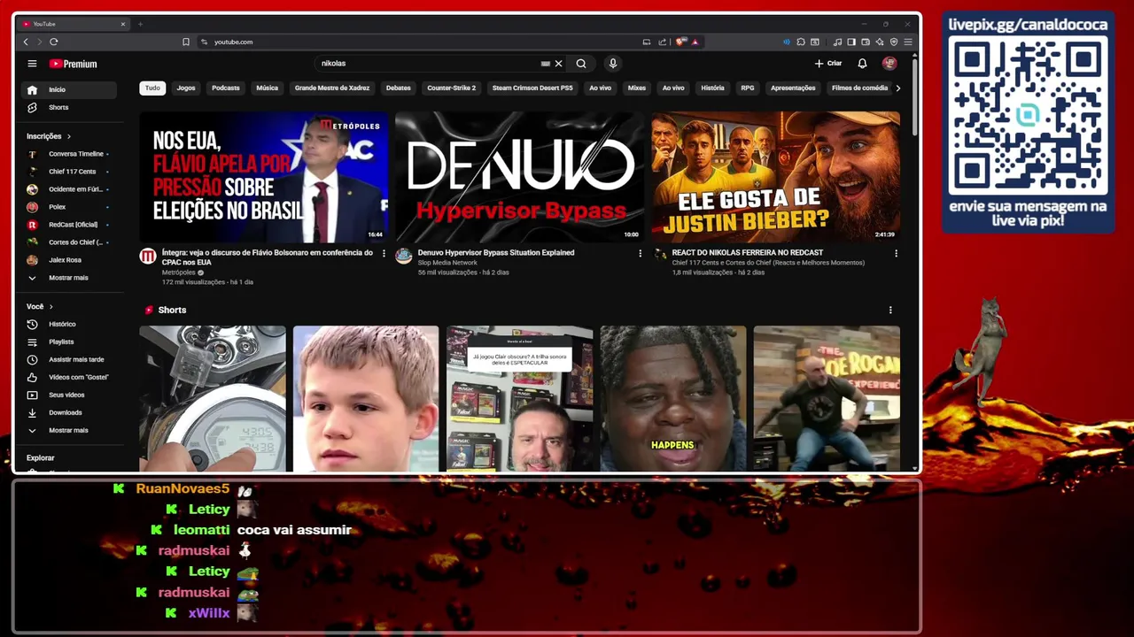This screenshot has height=637, width=1134.
Task: Open browser main menu hamburger
Action: (908, 42)
